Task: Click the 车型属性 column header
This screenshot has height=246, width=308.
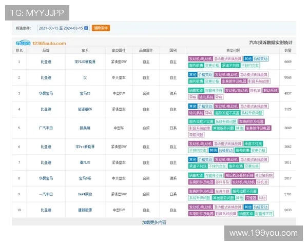Action: [x=119, y=51]
